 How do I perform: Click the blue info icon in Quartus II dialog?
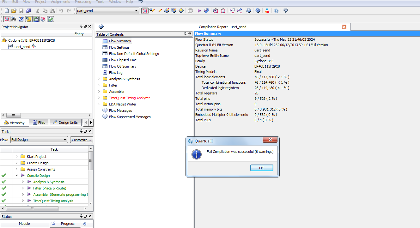pos(197,154)
